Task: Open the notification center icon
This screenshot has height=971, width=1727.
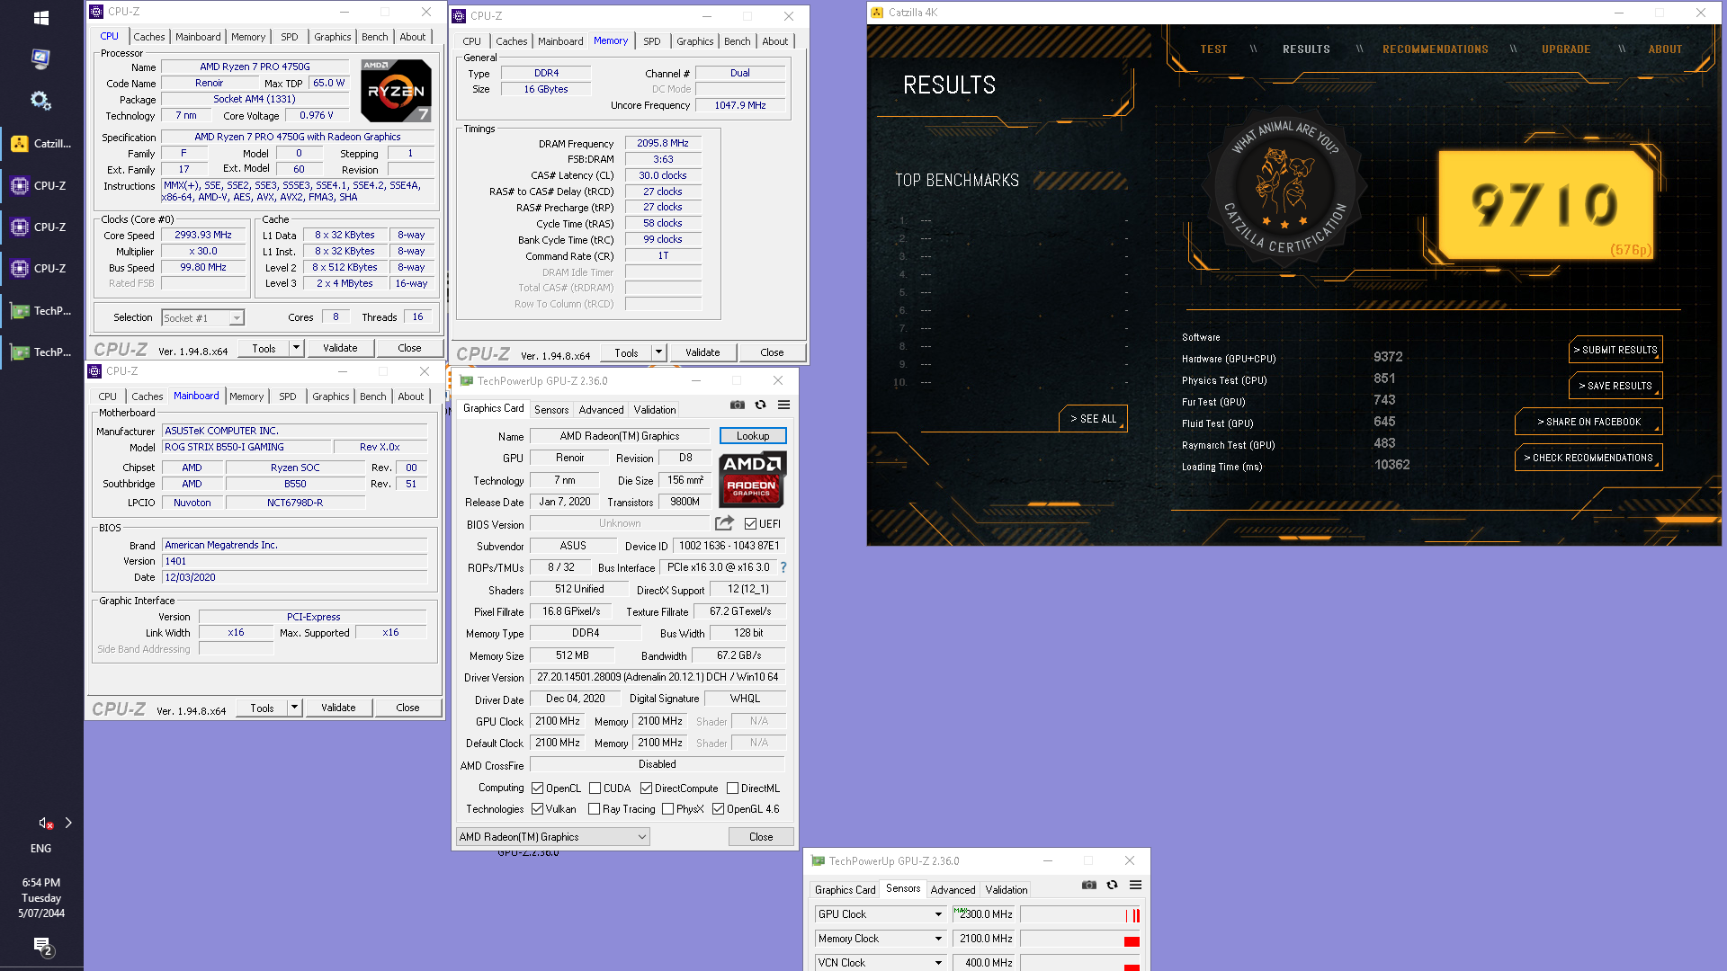Action: point(42,946)
